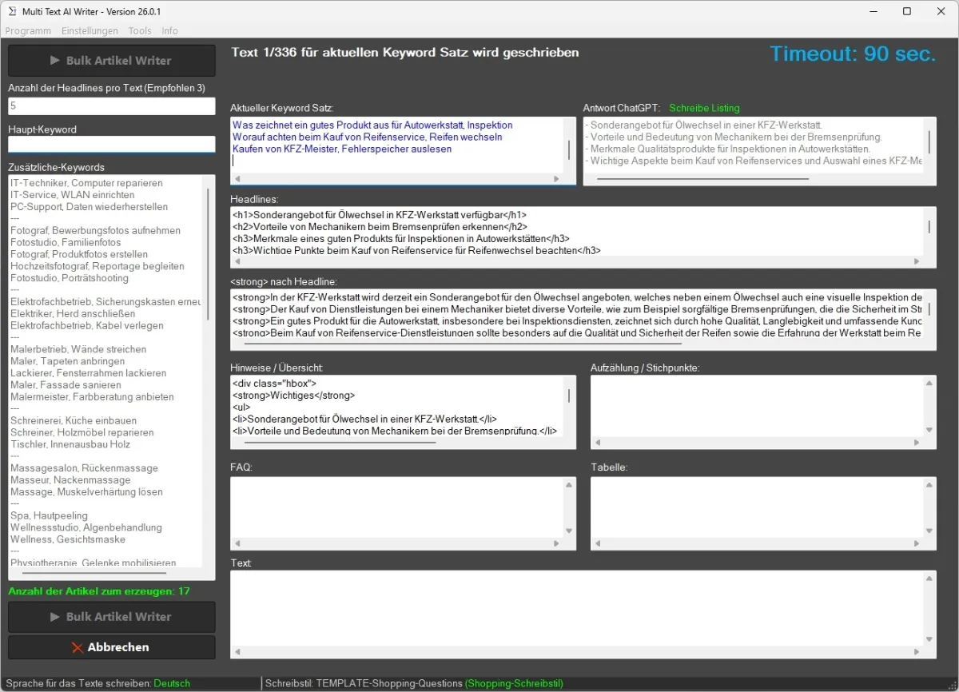This screenshot has width=959, height=692.
Task: Click the Timeout 90 sec. countdown text
Action: 853,54
